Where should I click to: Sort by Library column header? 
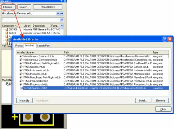[x=27, y=26]
